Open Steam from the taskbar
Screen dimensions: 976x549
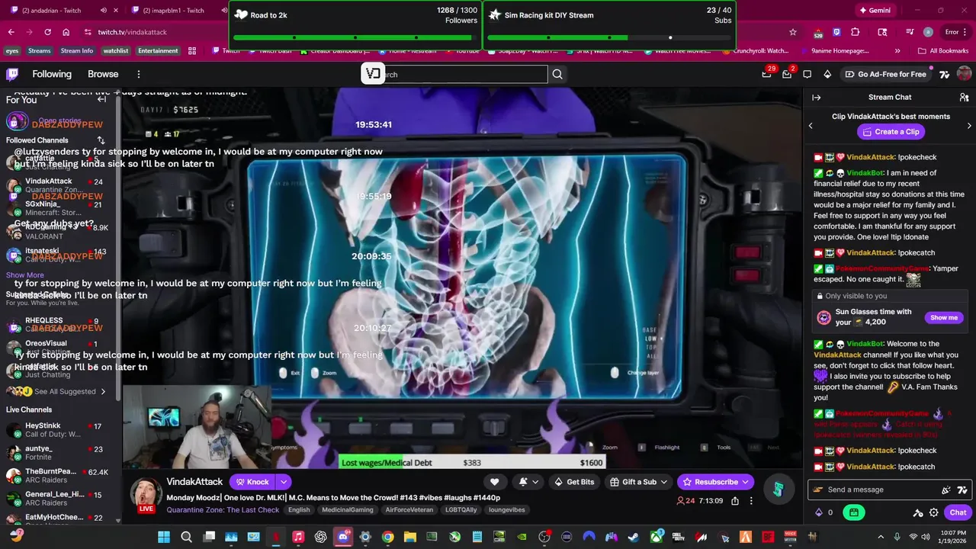[x=634, y=537]
